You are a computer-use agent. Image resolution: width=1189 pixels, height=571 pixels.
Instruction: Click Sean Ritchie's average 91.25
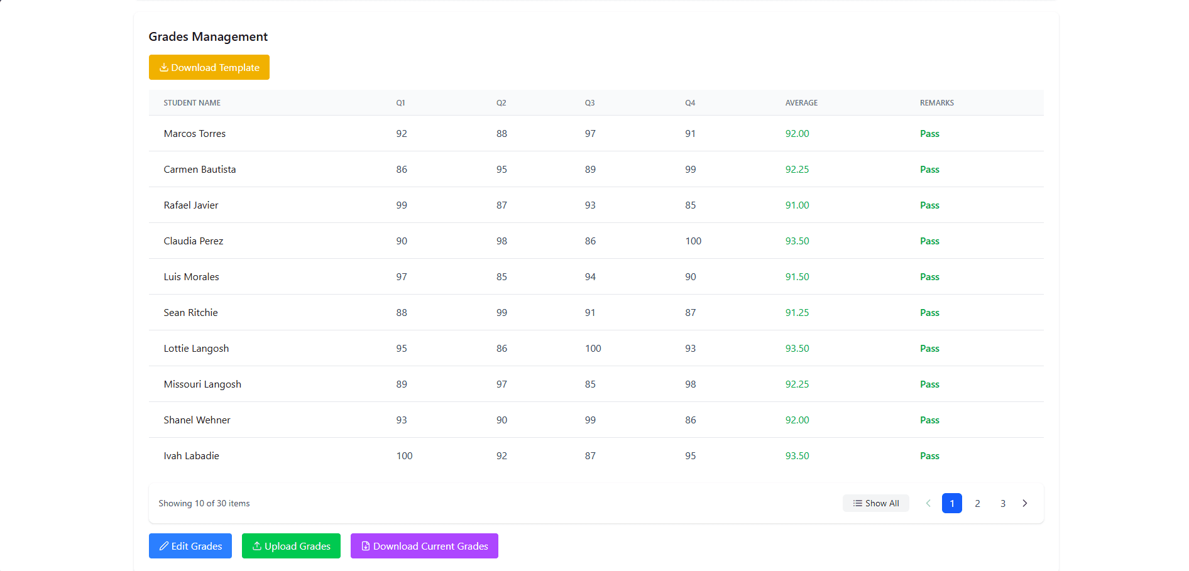797,313
